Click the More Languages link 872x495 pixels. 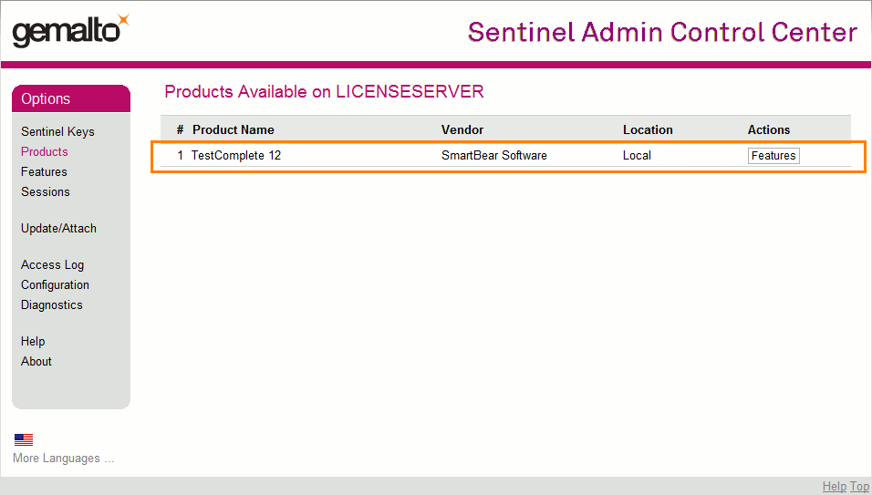[x=64, y=458]
